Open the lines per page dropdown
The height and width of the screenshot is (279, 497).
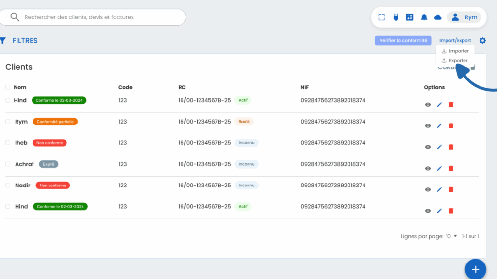[x=451, y=236]
